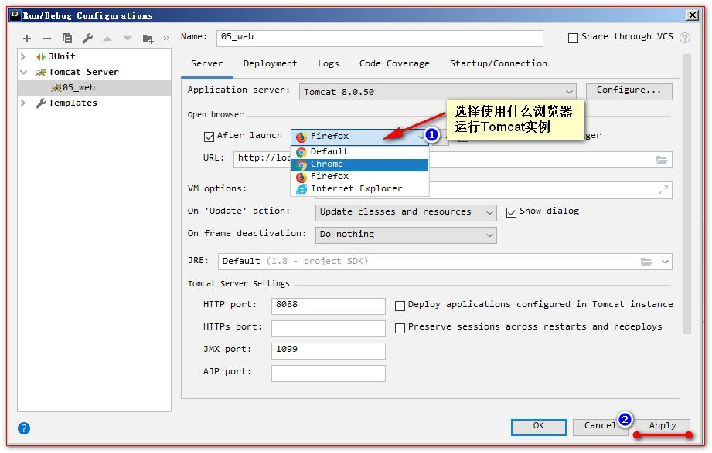Toggle Share through VCS checkbox

coord(573,38)
